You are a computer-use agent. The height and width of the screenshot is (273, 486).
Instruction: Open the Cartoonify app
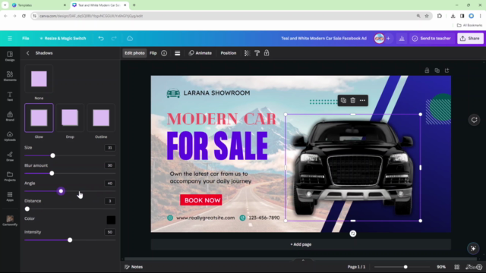pyautogui.click(x=10, y=221)
